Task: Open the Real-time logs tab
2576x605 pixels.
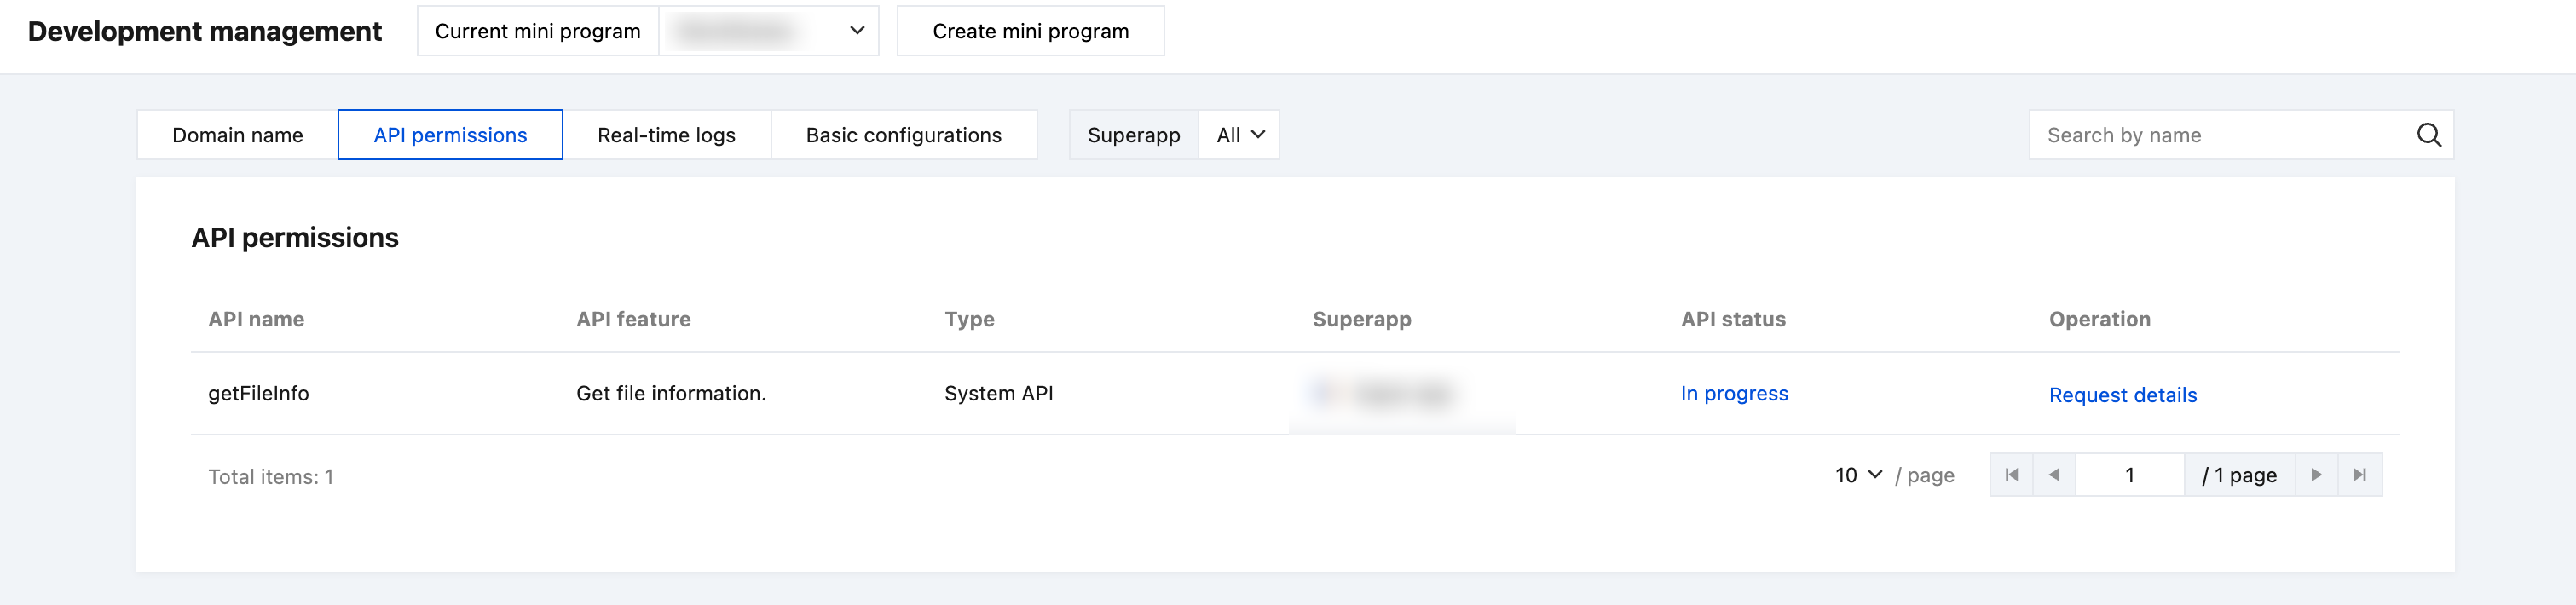Action: (666, 135)
